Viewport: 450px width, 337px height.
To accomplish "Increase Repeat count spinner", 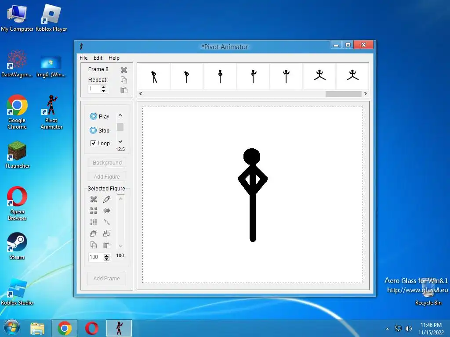I will click(x=104, y=87).
